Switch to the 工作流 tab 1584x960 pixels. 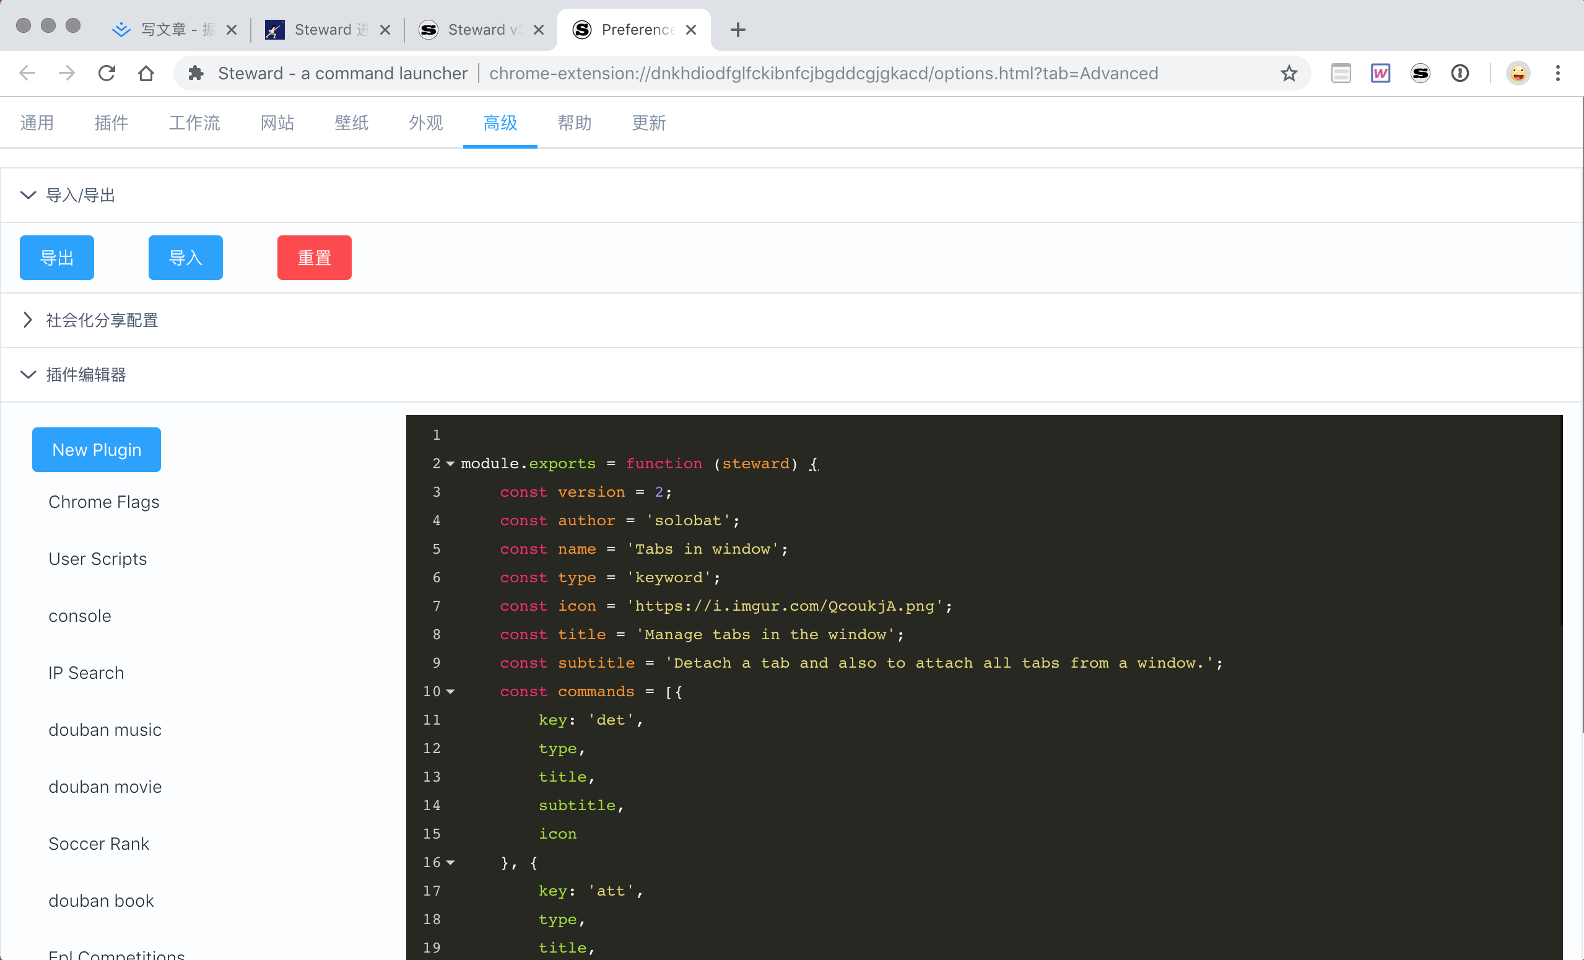point(194,123)
